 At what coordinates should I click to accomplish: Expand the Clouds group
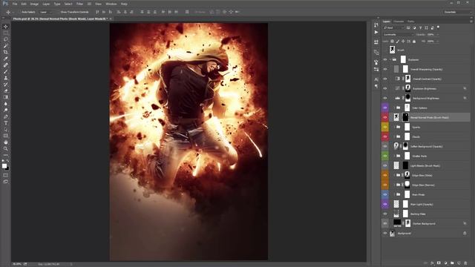(394, 136)
